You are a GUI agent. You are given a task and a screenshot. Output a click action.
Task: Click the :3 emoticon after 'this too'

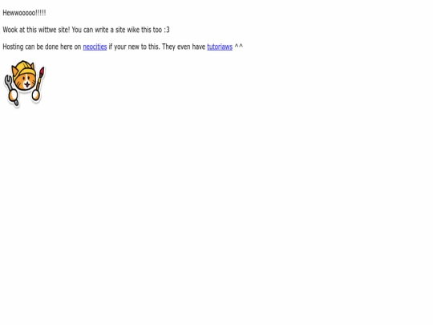[167, 30]
